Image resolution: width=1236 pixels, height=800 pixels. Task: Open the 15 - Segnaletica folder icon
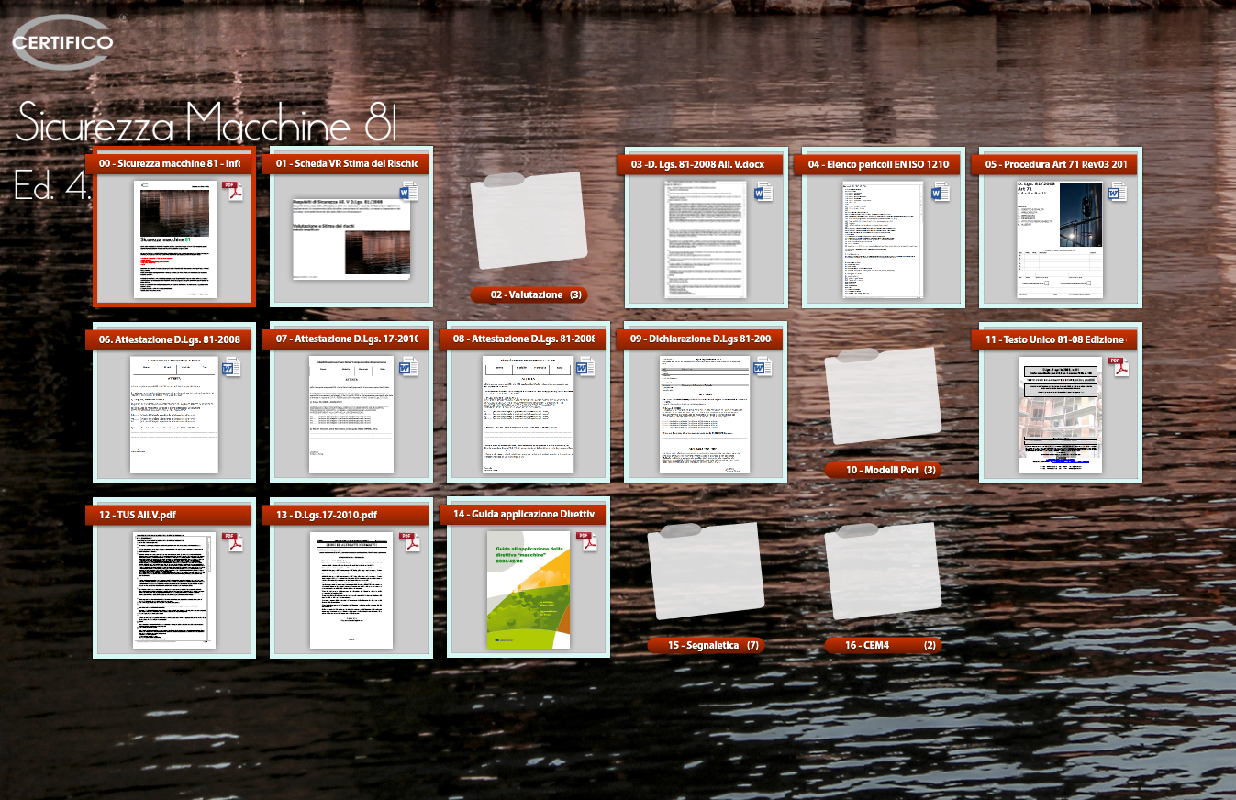point(705,570)
